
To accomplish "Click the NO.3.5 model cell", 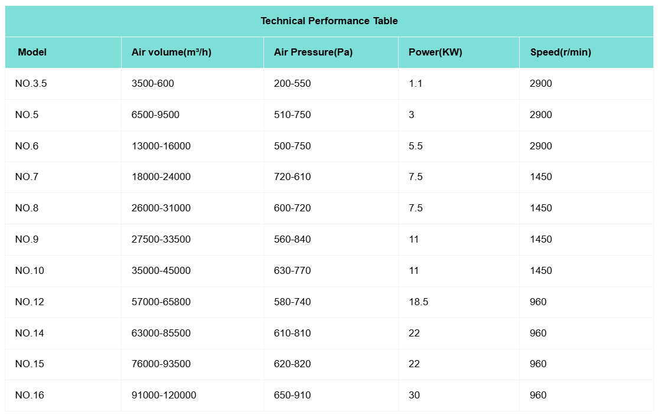I will (31, 84).
